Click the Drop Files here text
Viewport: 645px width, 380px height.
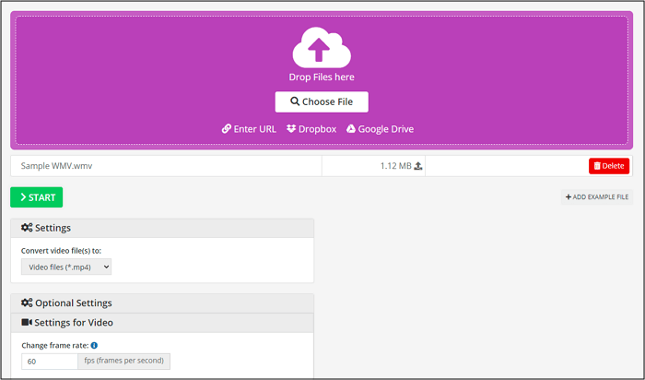tap(322, 77)
